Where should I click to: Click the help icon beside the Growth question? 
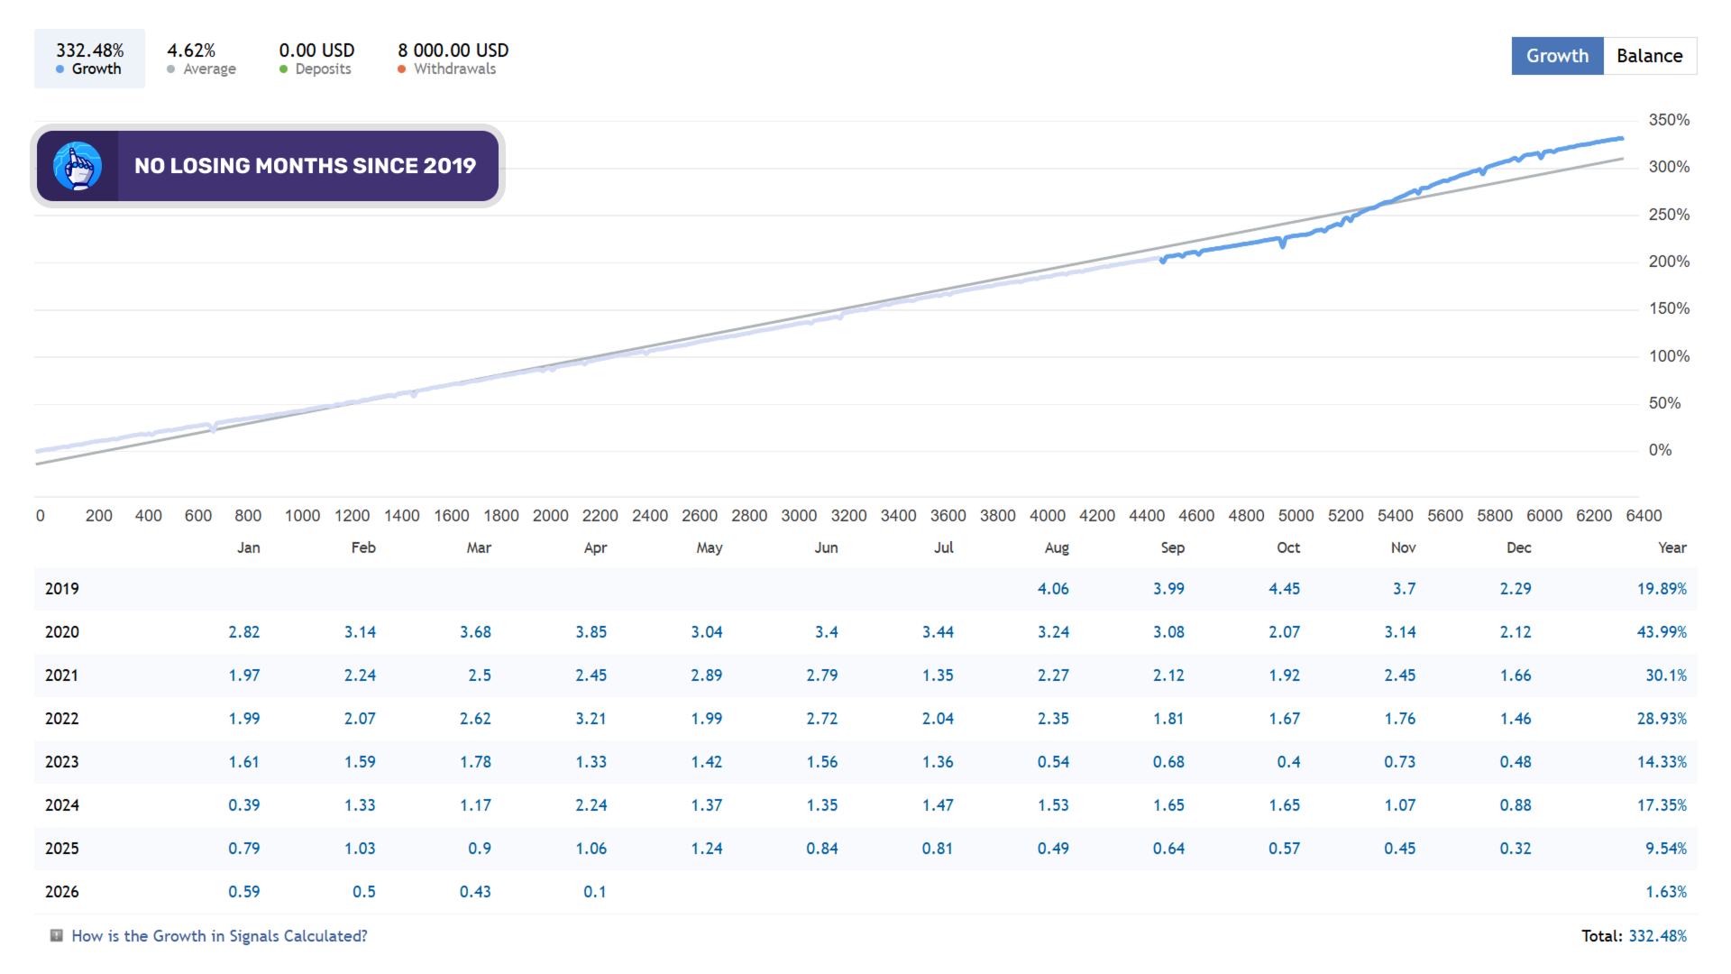point(57,935)
